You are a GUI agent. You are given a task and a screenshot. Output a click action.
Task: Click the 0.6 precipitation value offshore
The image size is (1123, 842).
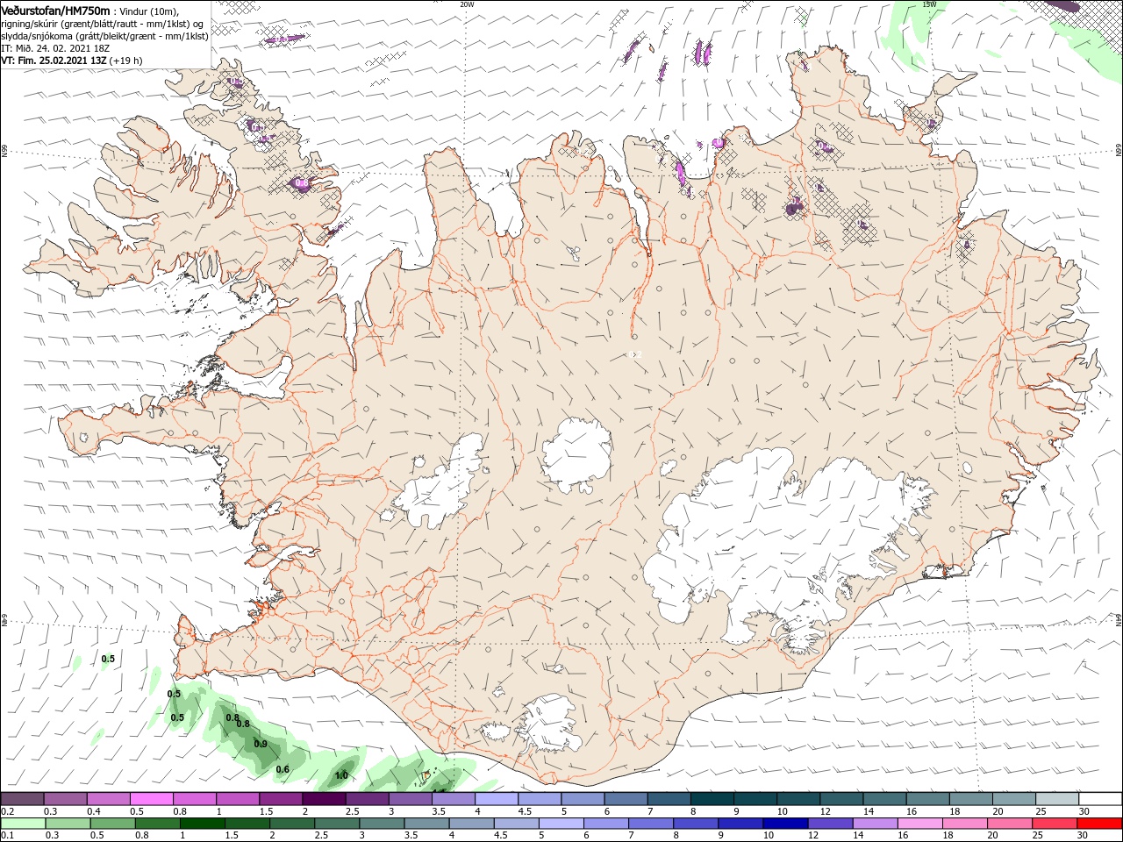tap(283, 769)
